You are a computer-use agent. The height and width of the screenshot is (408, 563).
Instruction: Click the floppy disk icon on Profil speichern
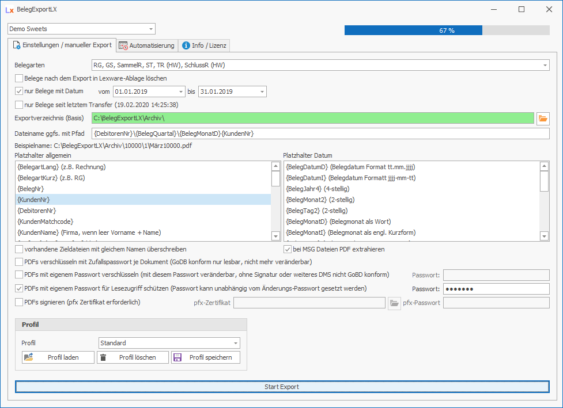[x=177, y=357]
